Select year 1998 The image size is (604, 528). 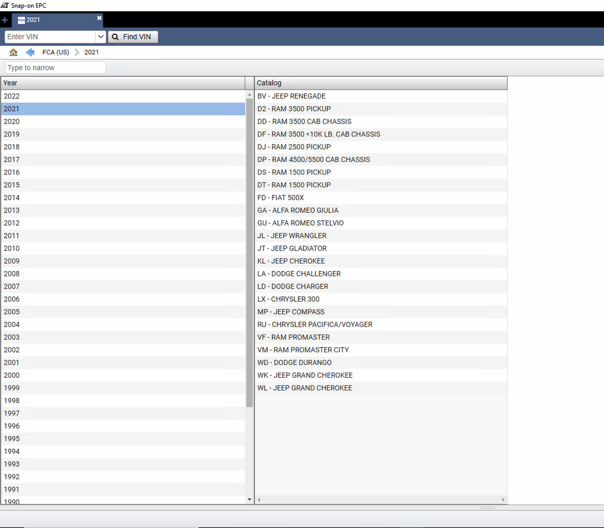coord(123,401)
